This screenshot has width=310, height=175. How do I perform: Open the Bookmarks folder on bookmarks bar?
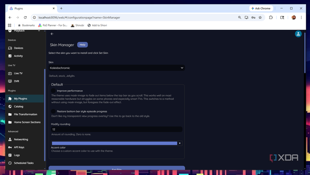[x=26, y=25]
